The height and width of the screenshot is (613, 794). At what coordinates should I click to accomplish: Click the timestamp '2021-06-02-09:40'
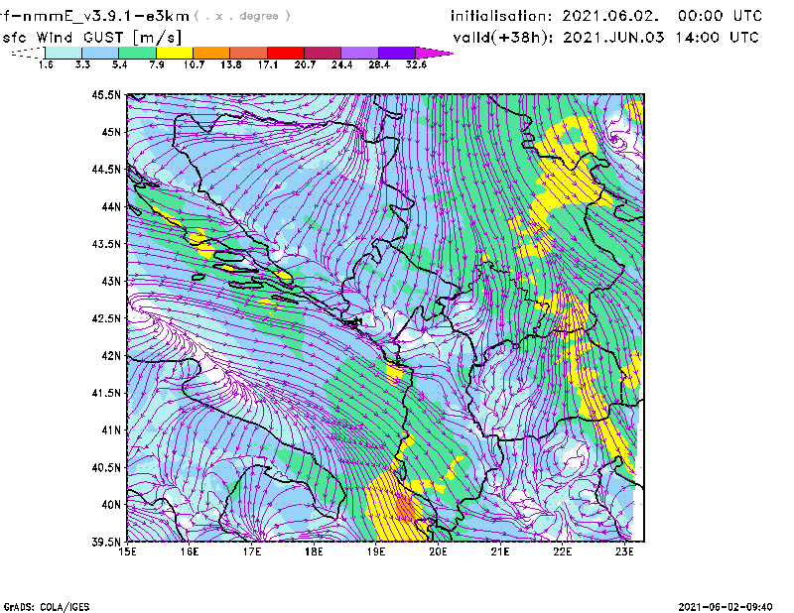coord(726,607)
